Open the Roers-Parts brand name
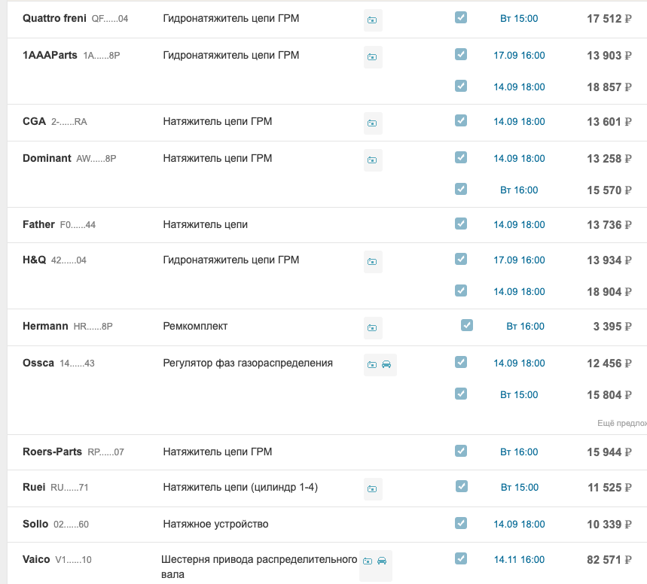The width and height of the screenshot is (647, 584). point(53,452)
